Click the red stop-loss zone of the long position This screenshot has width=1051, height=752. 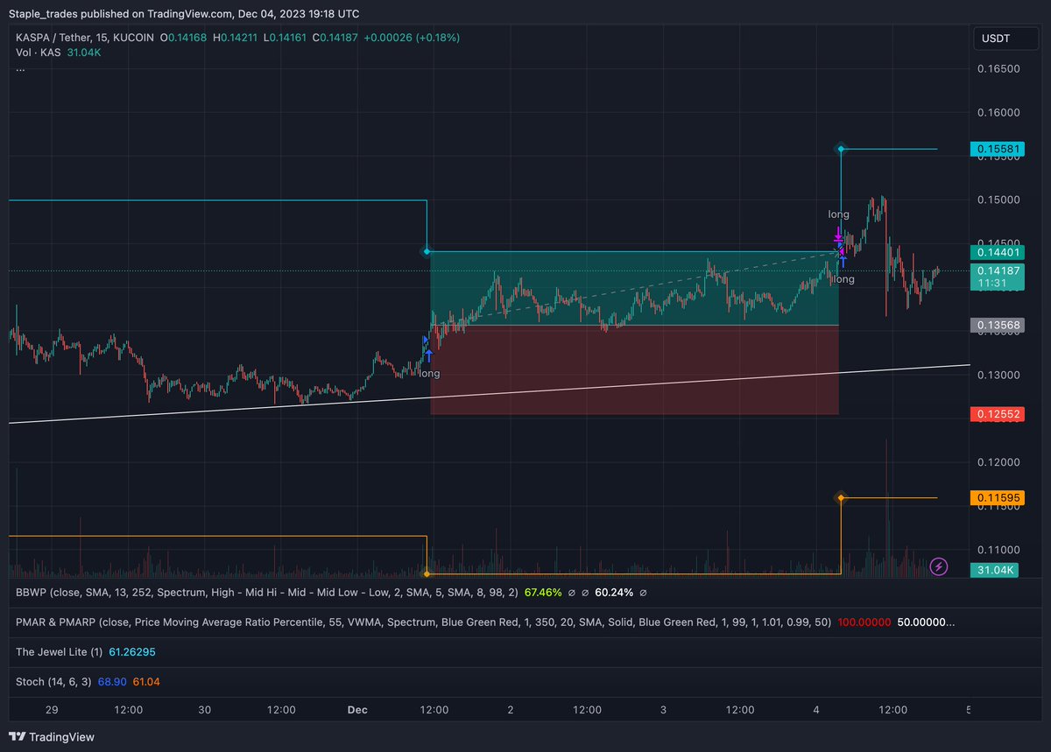pos(634,369)
